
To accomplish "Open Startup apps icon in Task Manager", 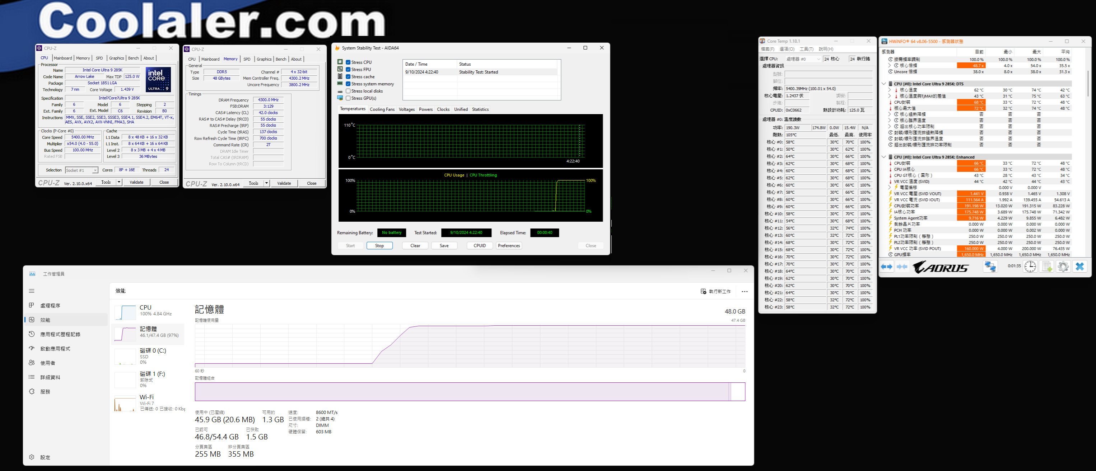I will [32, 348].
